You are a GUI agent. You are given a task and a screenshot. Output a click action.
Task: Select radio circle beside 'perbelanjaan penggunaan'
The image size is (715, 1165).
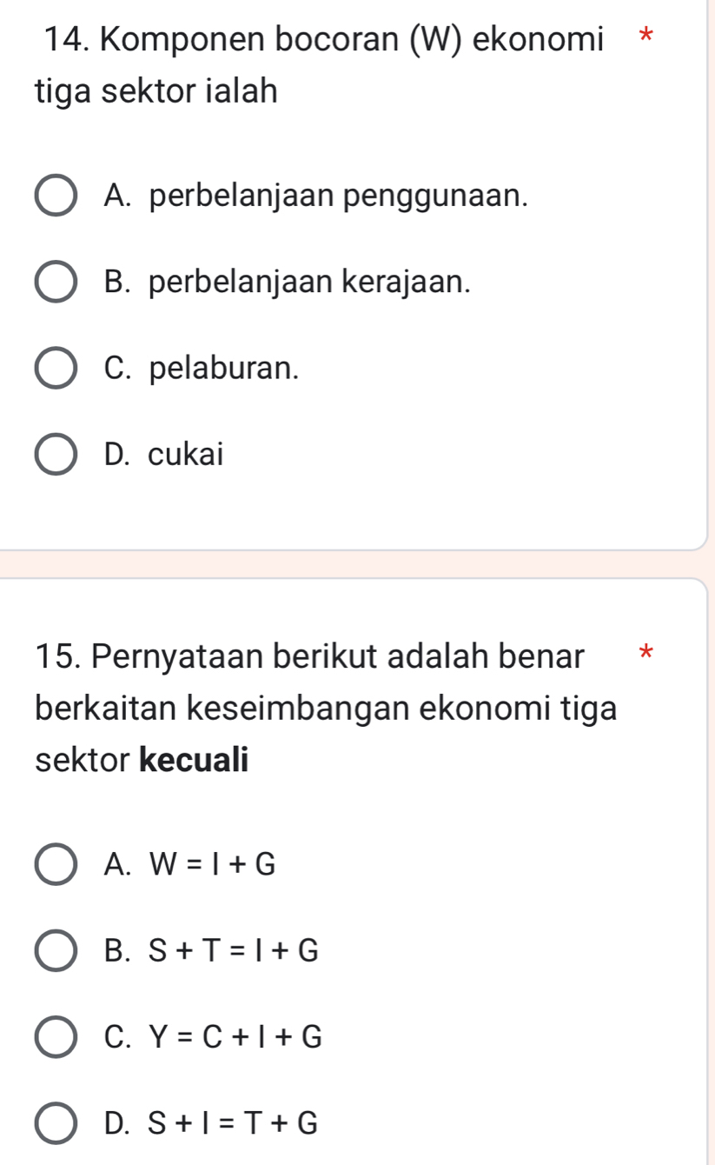(56, 196)
